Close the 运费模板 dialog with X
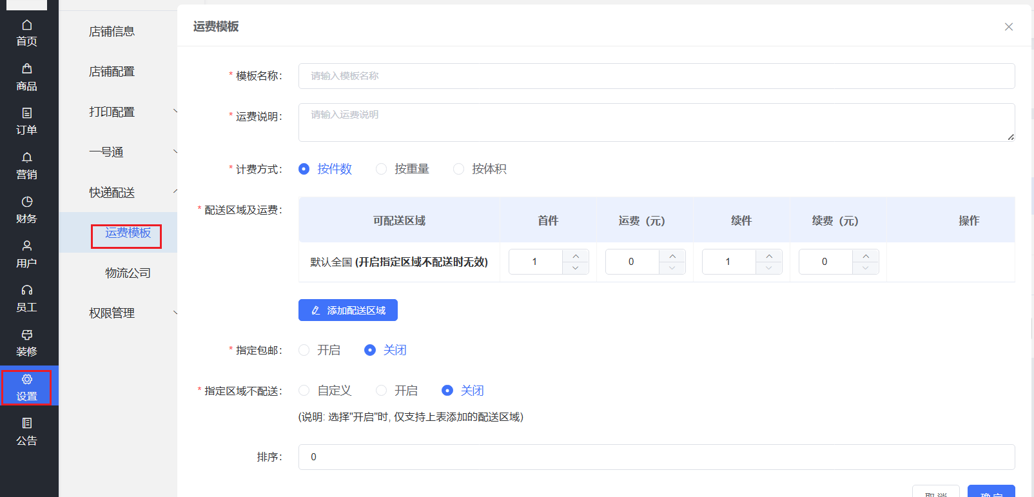Viewport: 1034px width, 497px height. coord(1009,26)
